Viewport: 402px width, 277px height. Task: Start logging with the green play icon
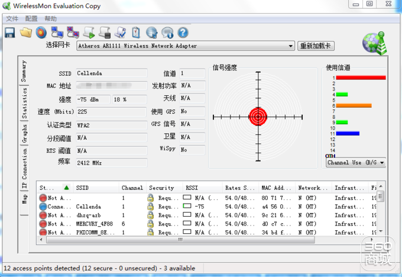tap(89, 33)
